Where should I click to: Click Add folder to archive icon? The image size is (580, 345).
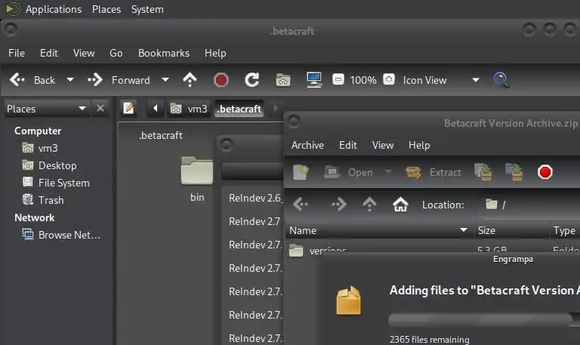tap(514, 172)
